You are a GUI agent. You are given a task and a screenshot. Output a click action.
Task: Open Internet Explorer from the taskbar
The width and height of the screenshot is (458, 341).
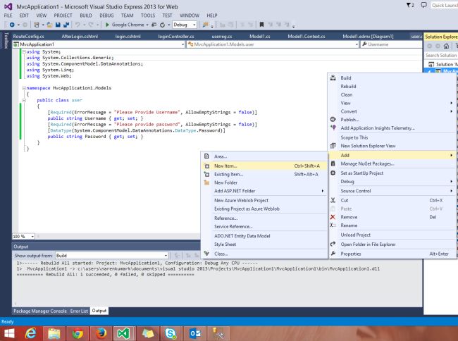[x=31, y=332]
